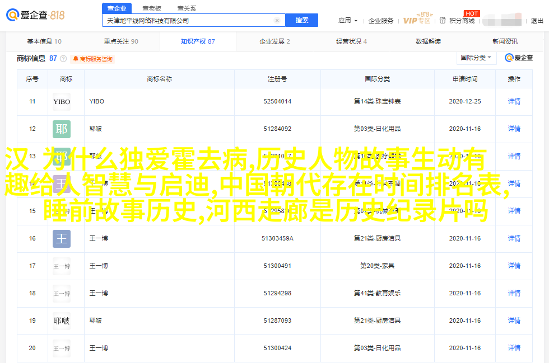This screenshot has height=363, width=549.
Task: Click the 王一博 trademark image in row 18
Action: pos(62,294)
